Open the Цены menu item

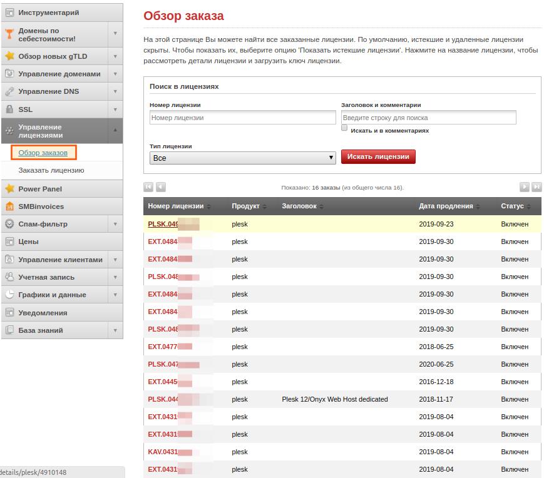point(62,242)
